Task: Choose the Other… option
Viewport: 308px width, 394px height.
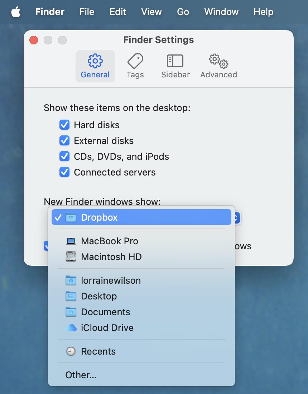Action: point(141,375)
